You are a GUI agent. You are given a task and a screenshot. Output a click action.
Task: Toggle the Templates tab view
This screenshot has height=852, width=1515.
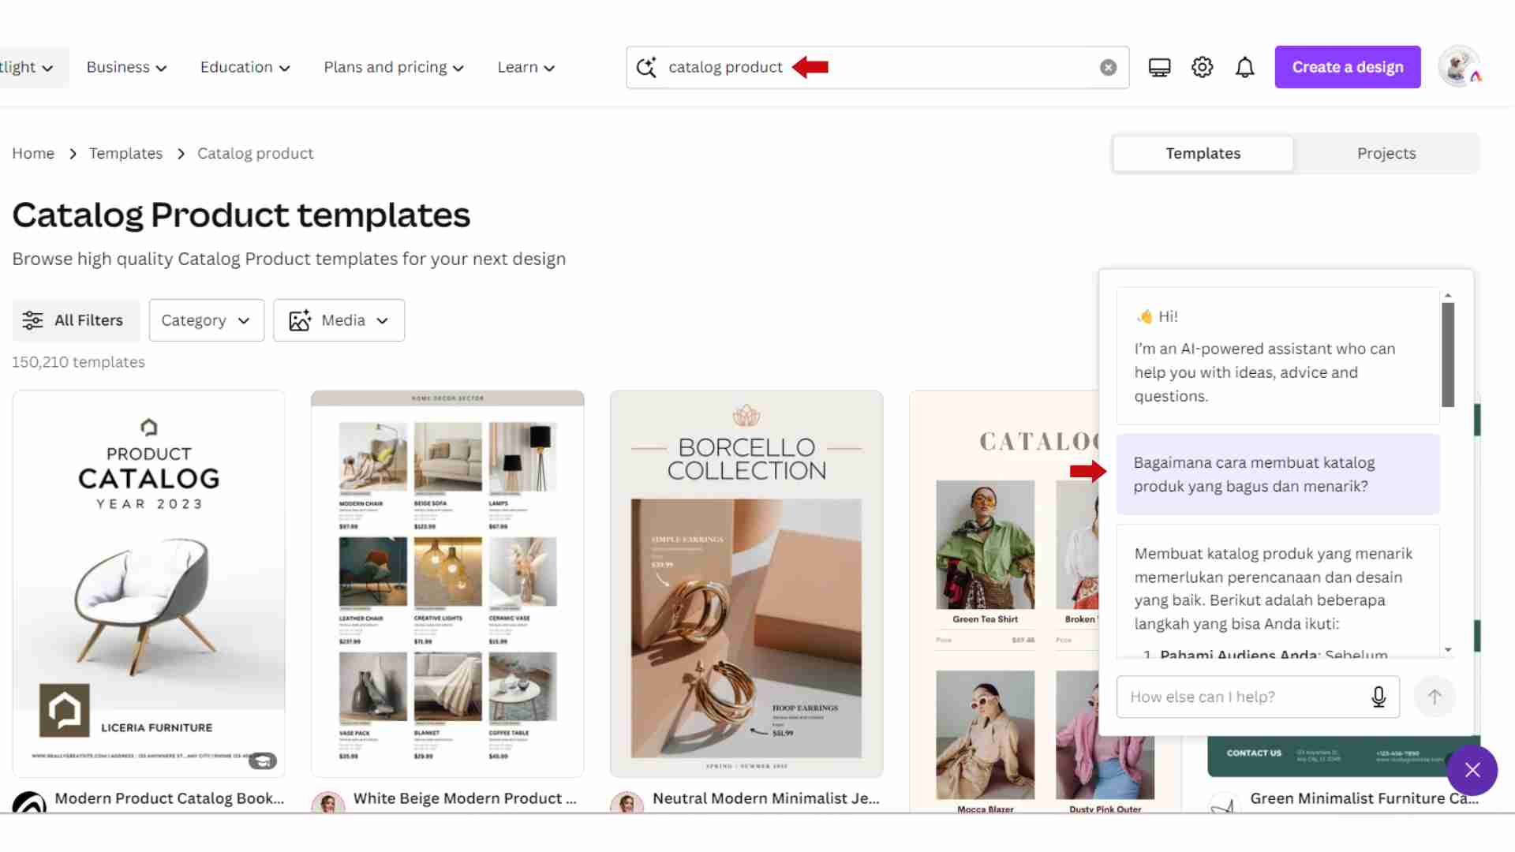tap(1203, 153)
